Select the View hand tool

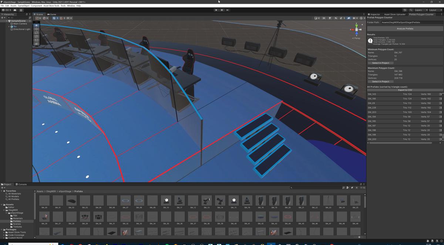pyautogui.click(x=36, y=25)
